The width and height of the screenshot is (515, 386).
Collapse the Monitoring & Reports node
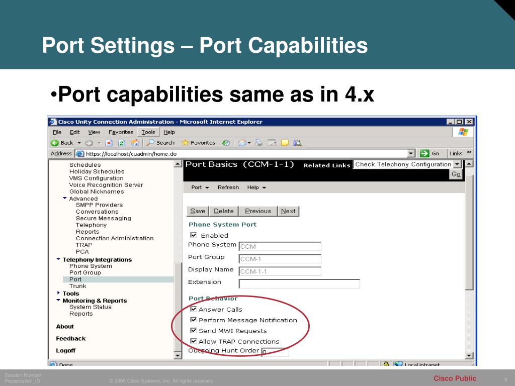[x=58, y=300]
